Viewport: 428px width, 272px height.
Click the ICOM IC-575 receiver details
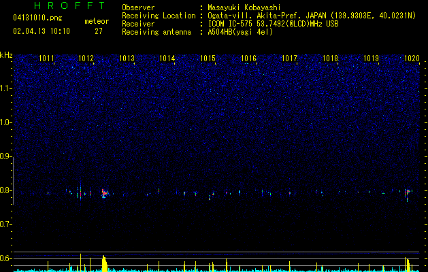tap(273, 24)
